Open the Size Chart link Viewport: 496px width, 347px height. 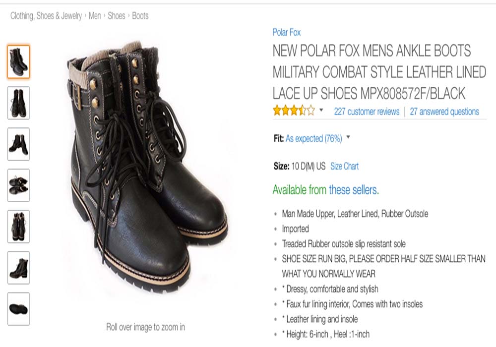pyautogui.click(x=344, y=167)
